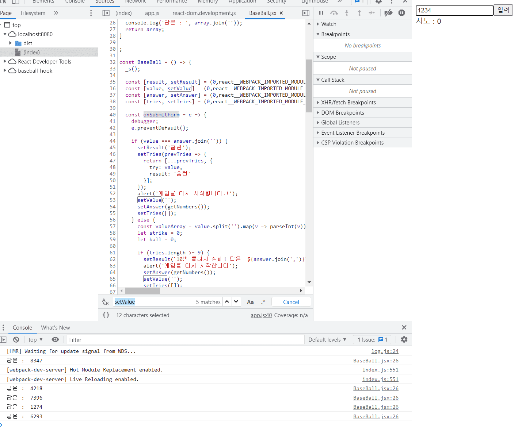Click the horizontal scrollbar in code editor
Image resolution: width=518 pixels, height=431 pixels.
click(x=142, y=291)
